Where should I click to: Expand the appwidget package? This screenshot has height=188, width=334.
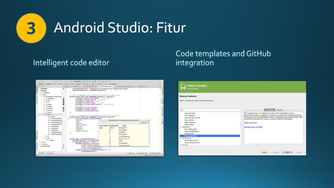(x=44, y=99)
